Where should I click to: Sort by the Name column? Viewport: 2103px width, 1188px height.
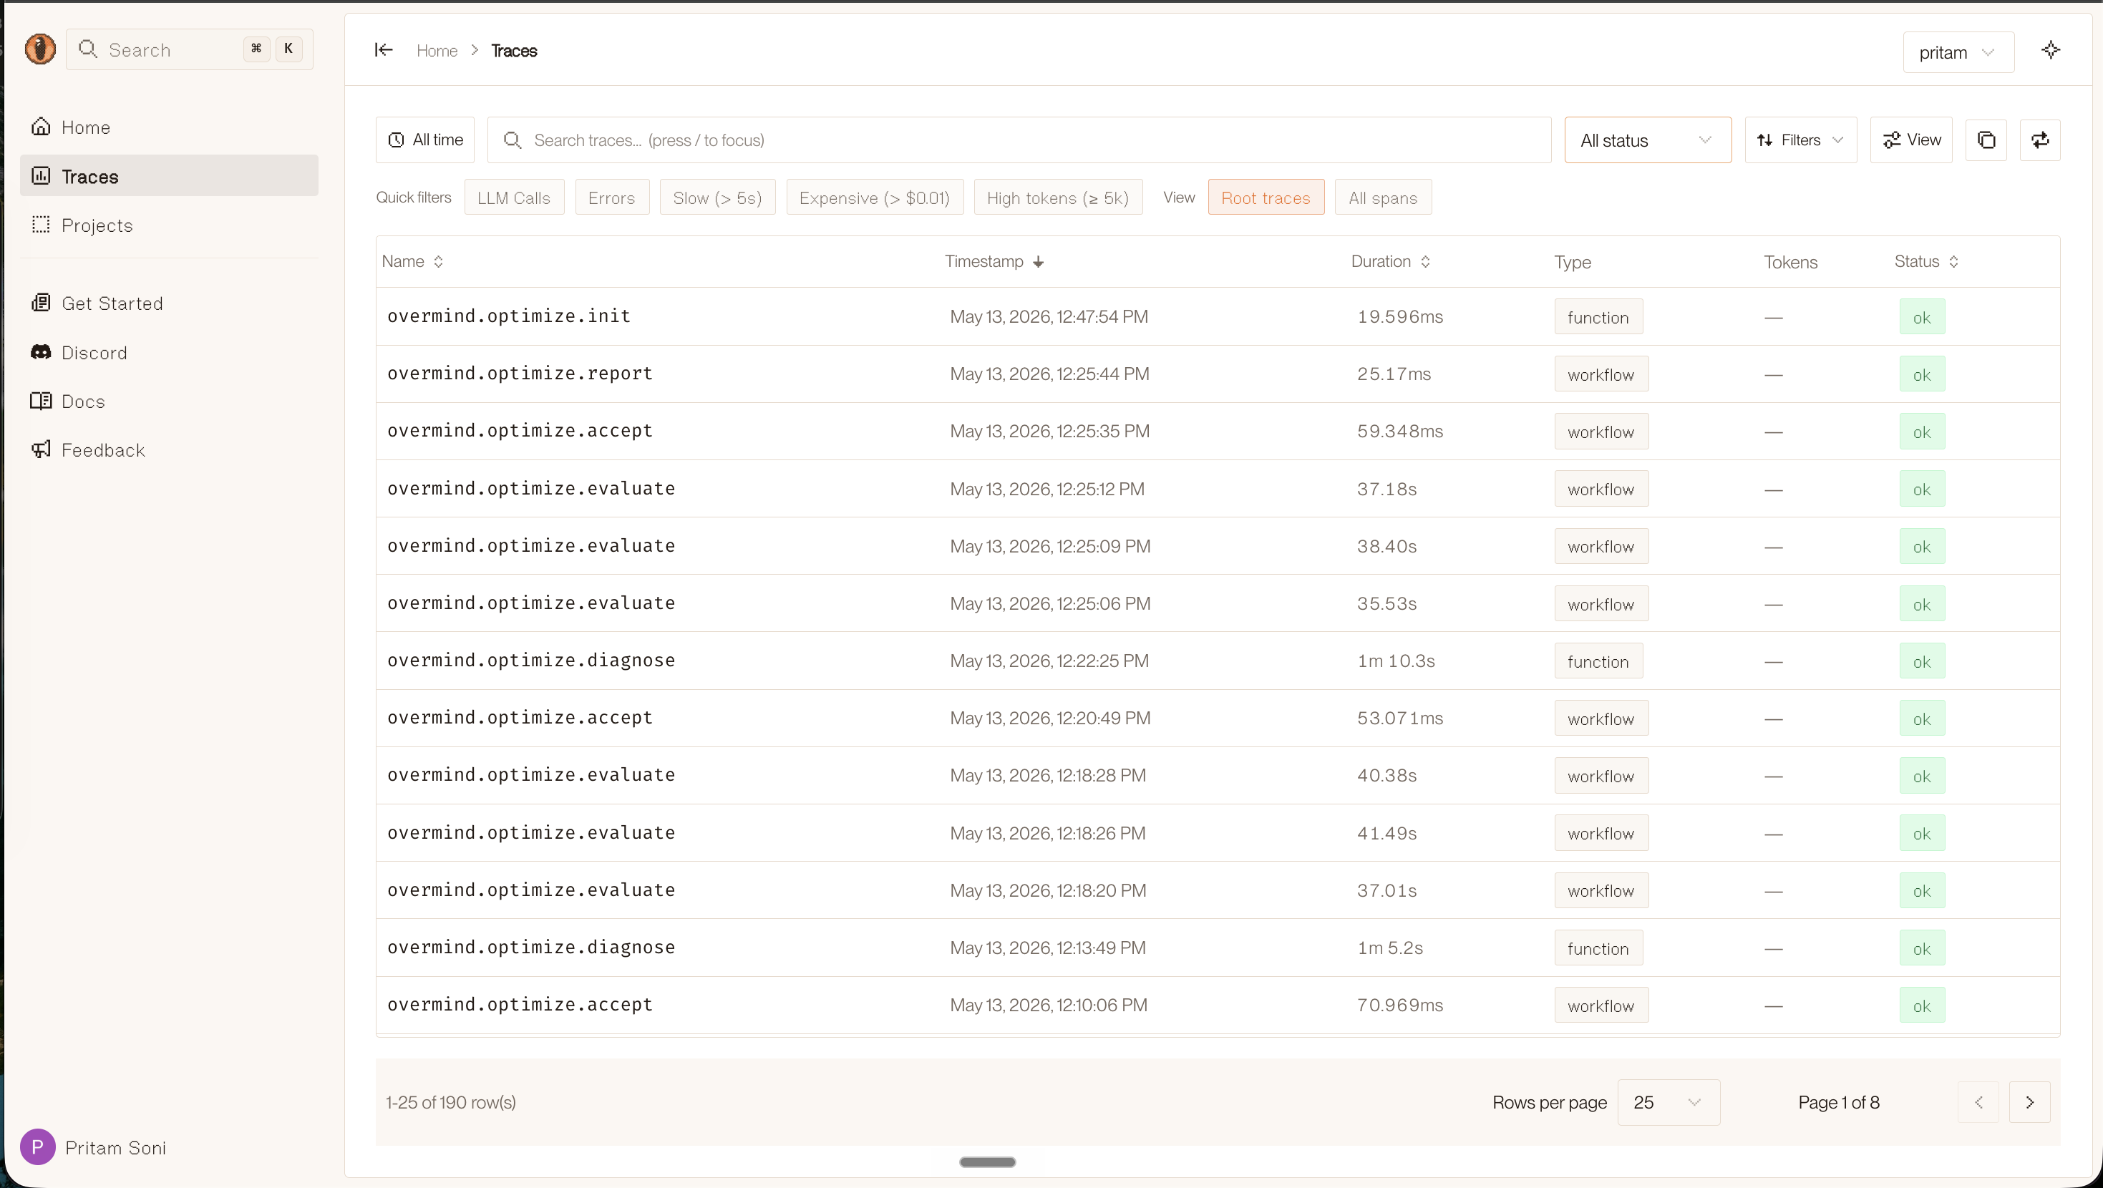412,261
